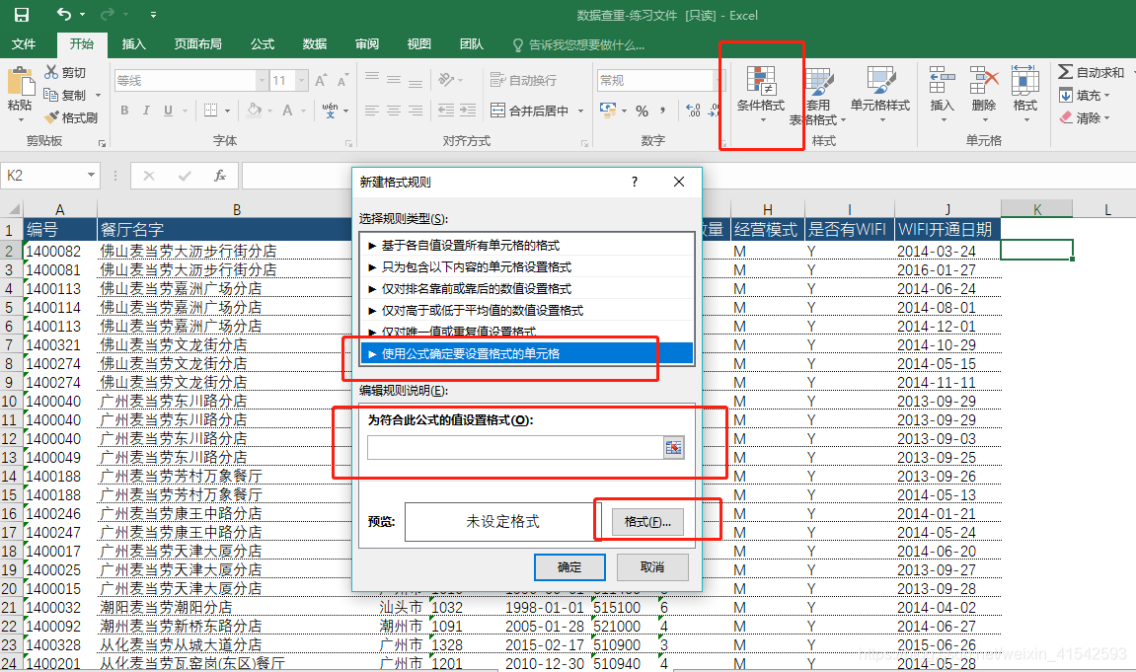The image size is (1136, 672).
Task: Click the help question mark in the dialog
Action: pyautogui.click(x=635, y=182)
